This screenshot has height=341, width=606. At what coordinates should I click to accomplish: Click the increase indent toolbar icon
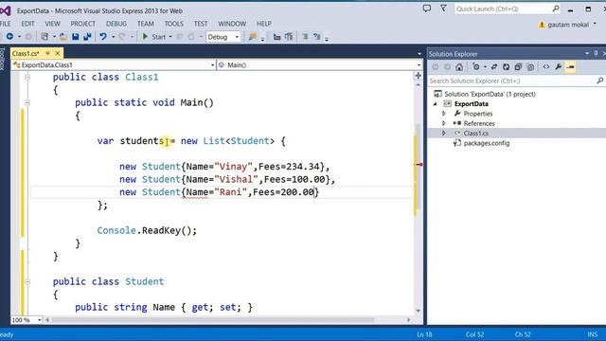tap(289, 37)
